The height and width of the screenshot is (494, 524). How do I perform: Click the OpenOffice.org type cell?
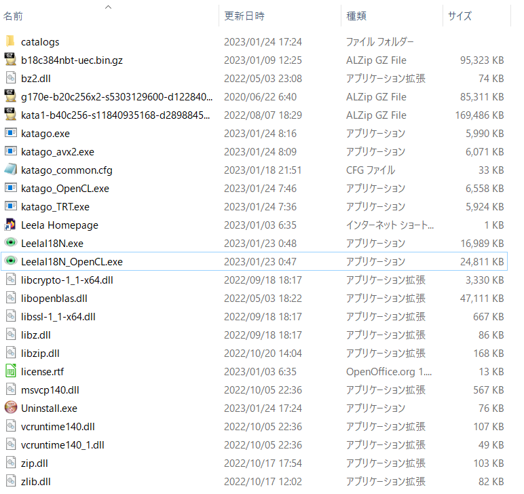click(389, 372)
